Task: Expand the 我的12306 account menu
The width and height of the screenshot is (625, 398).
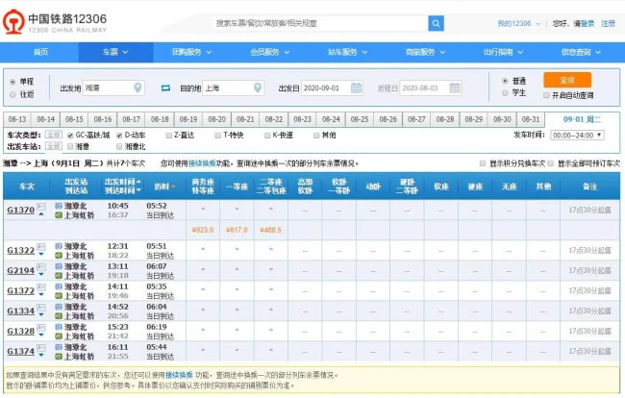Action: point(519,23)
